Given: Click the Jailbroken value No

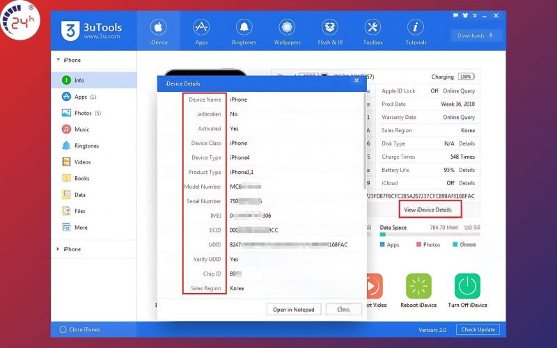Looking at the screenshot, I should click(234, 114).
